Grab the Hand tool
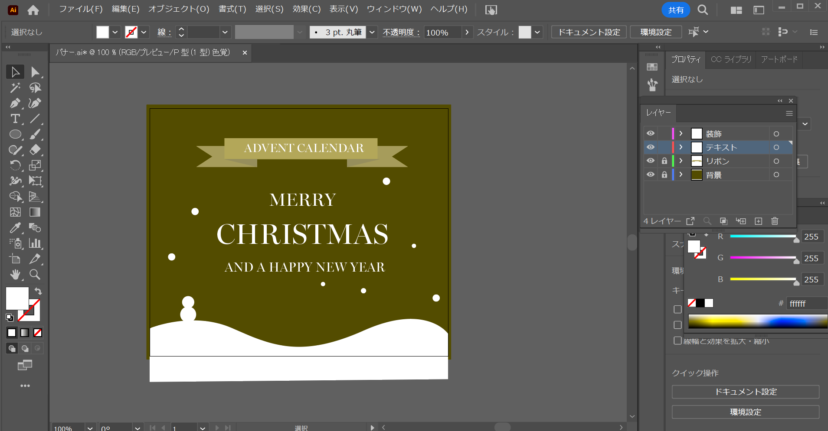 click(x=15, y=275)
